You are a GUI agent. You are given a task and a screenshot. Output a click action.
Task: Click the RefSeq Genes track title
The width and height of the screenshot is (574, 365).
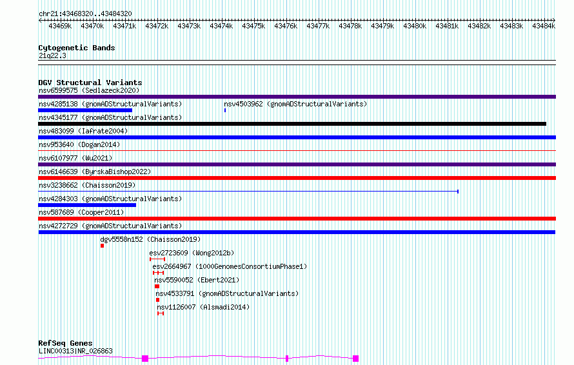coord(65,343)
